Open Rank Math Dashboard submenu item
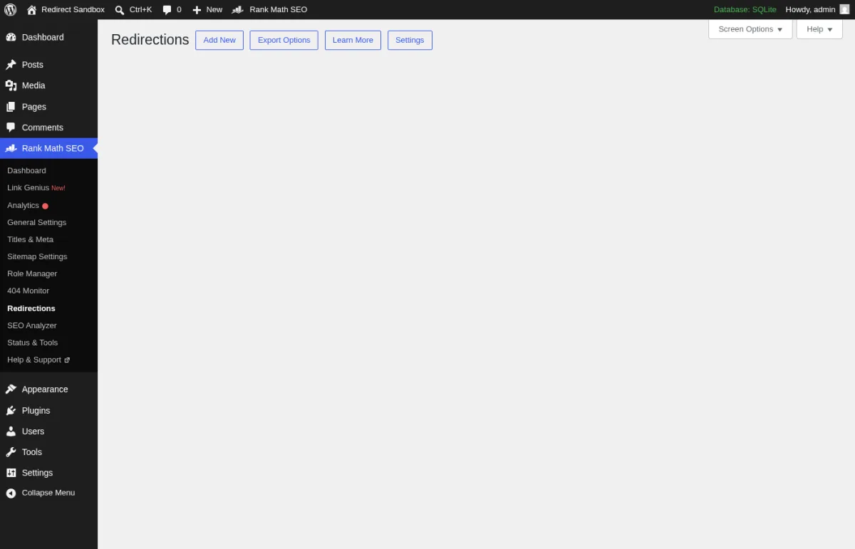 tap(26, 171)
